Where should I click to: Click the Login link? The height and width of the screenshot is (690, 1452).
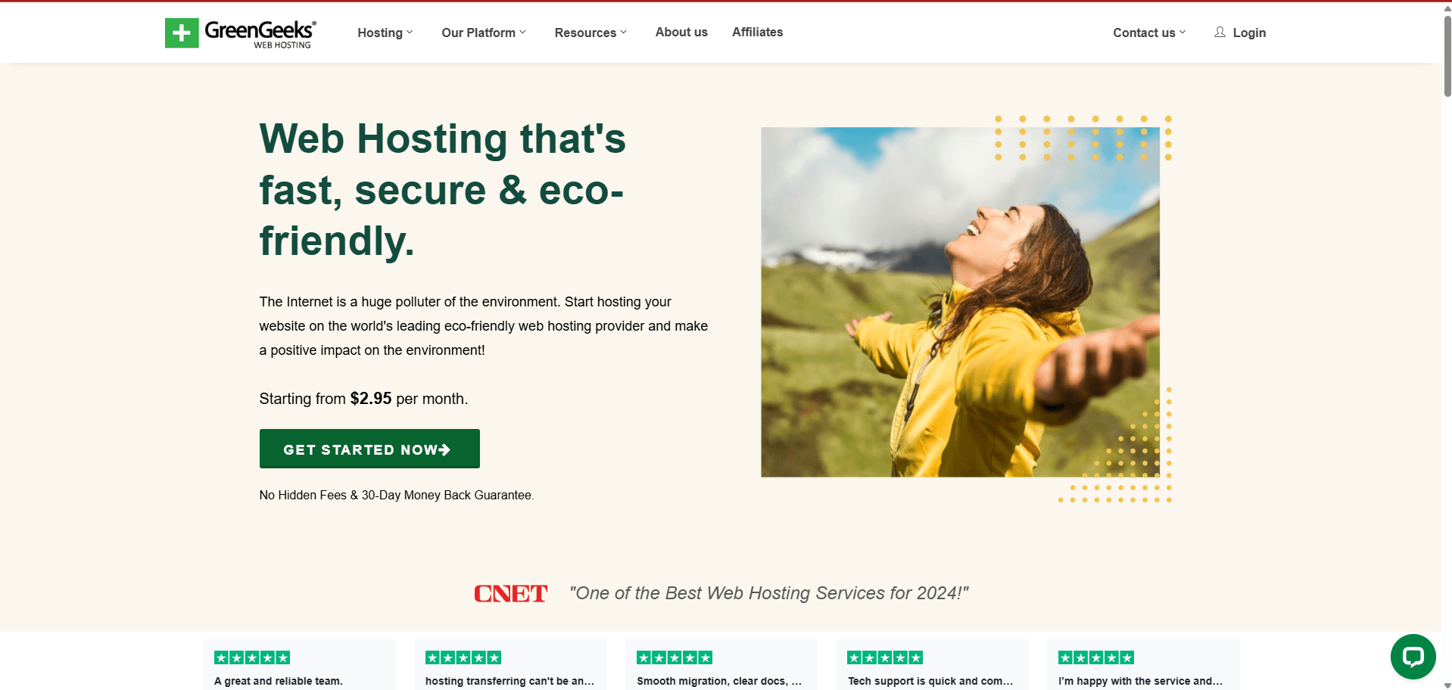pyautogui.click(x=1249, y=33)
